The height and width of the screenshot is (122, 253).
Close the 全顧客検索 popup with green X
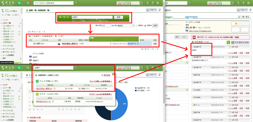pyautogui.click(x=113, y=74)
